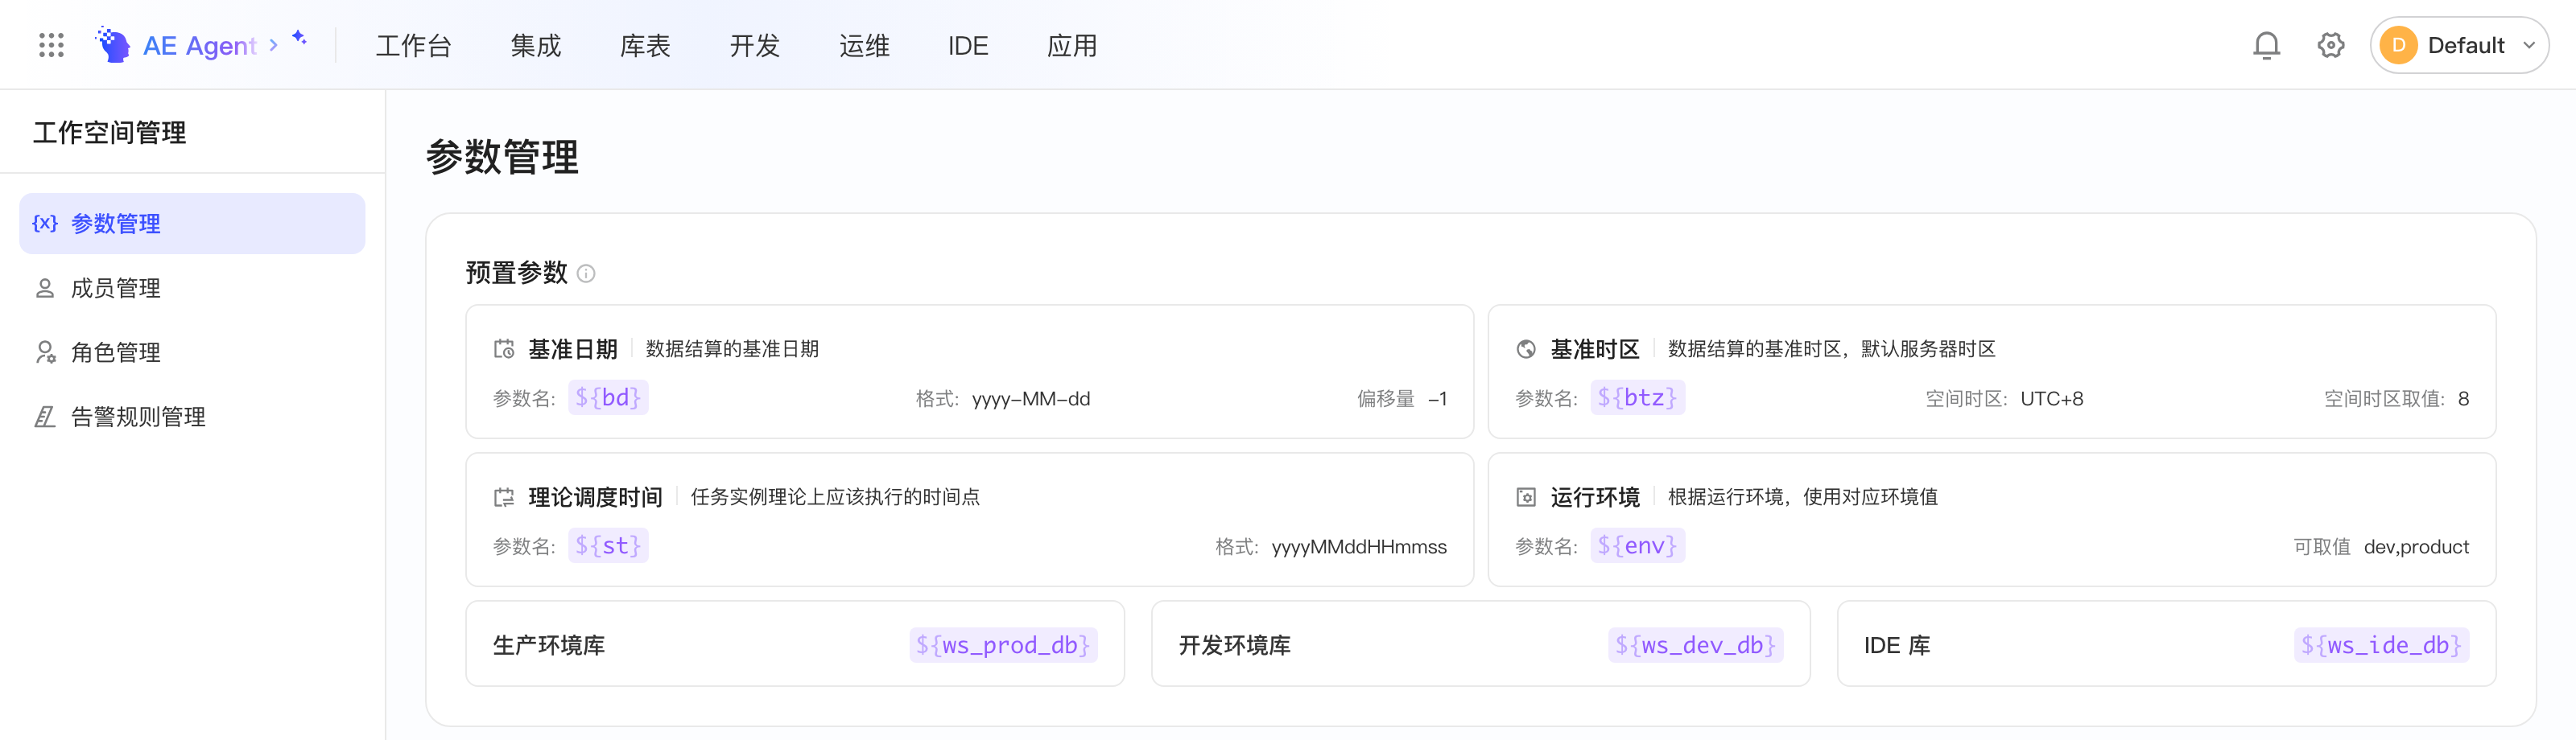Click the 参数管理 page title
This screenshot has width=2576, height=740.
pyautogui.click(x=502, y=157)
